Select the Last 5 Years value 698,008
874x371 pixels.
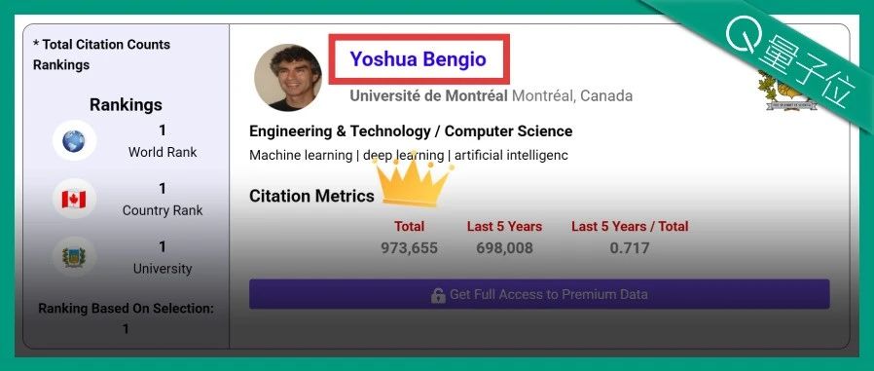click(504, 247)
